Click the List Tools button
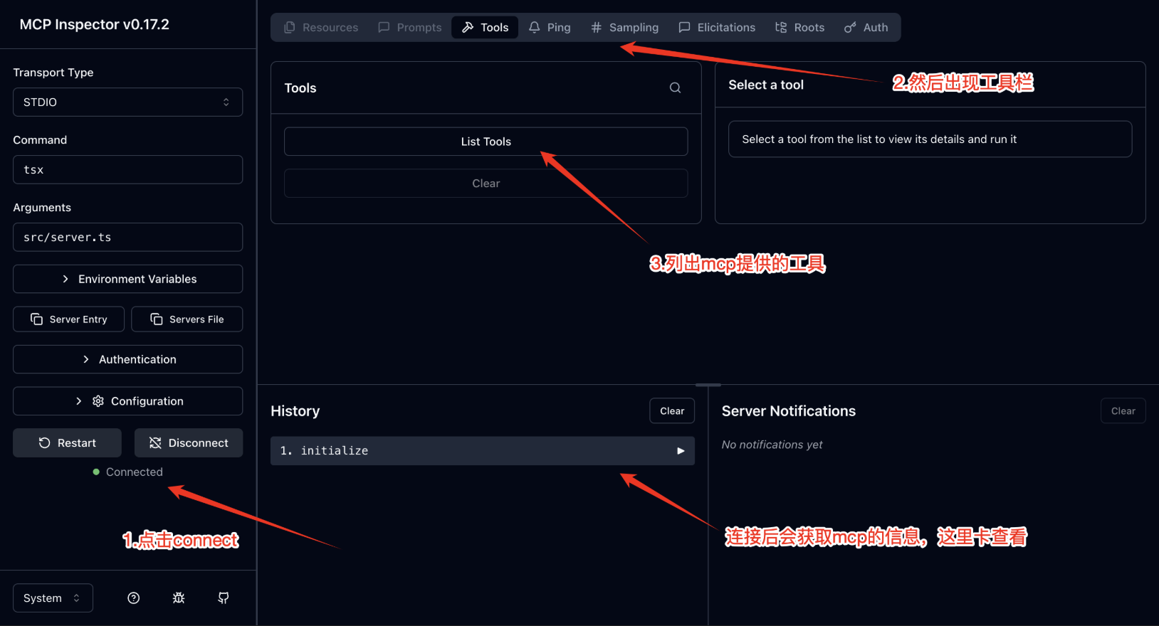 486,142
